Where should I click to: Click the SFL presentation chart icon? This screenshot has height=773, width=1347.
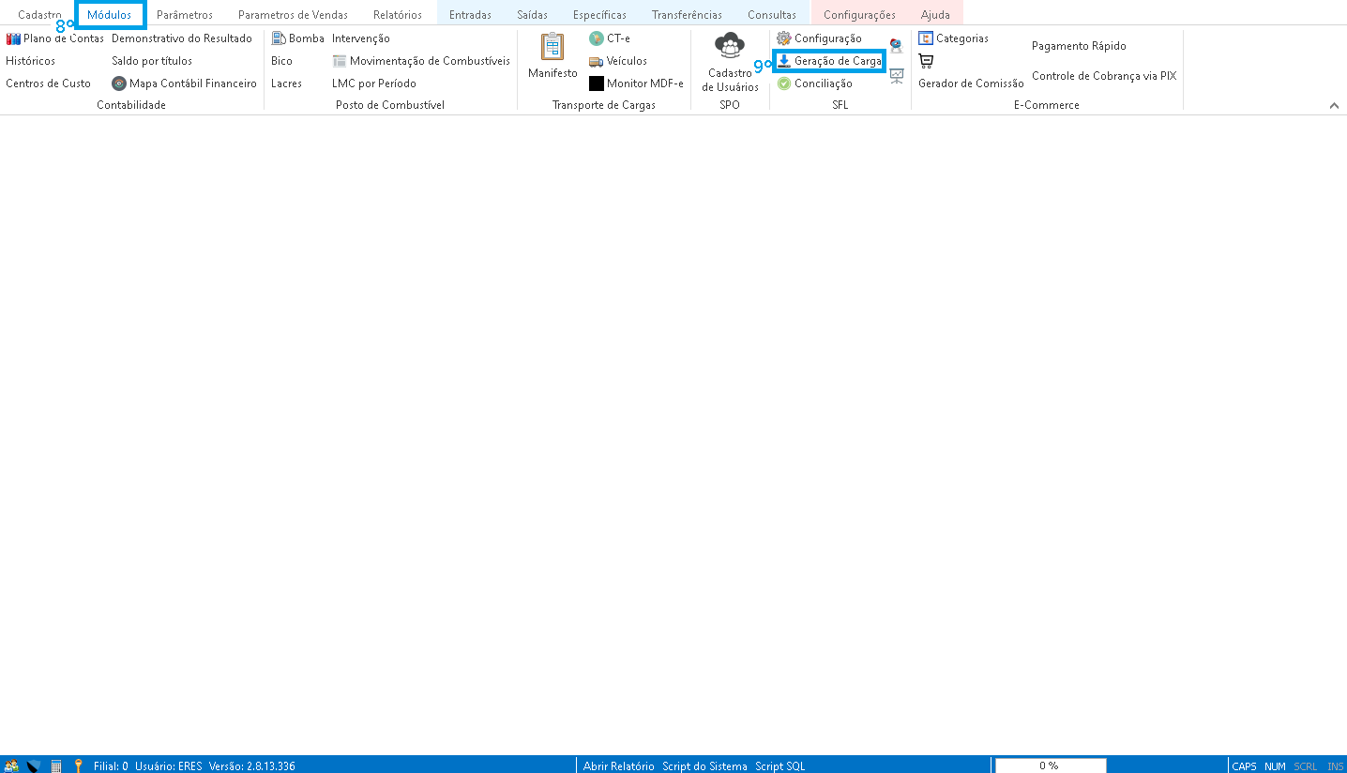tap(897, 76)
